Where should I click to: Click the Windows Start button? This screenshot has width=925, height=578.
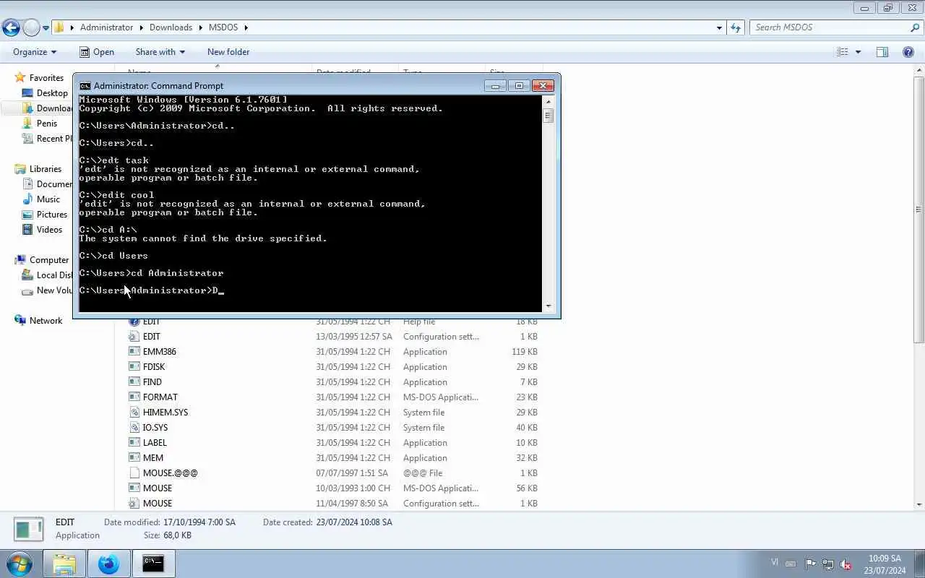(20, 564)
